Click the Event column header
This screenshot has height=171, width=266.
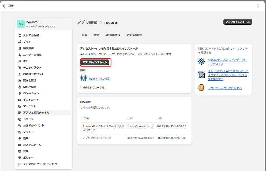pyautogui.click(x=86, y=118)
